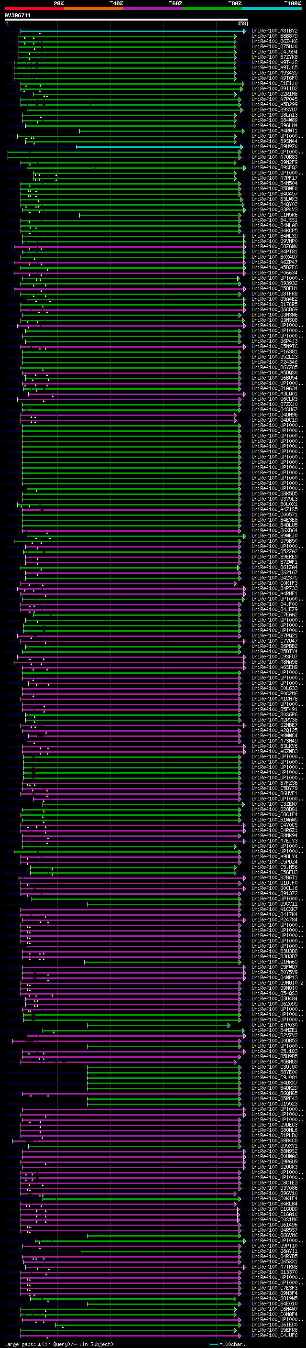Select the label UniRef100_Q8TFK8
The height and width of the screenshot is (1348, 306).
coord(274,294)
